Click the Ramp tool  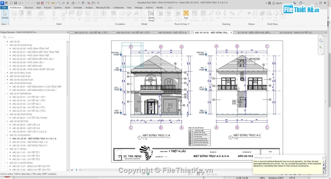pyautogui.click(x=122, y=15)
